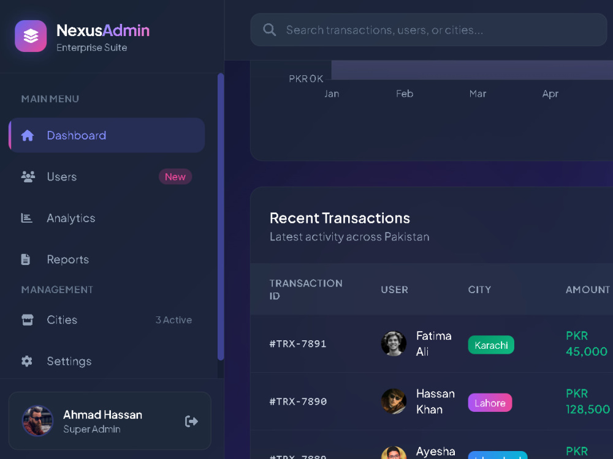Click the TRANSACTION ID column header
This screenshot has width=613, height=459.
[x=306, y=289]
